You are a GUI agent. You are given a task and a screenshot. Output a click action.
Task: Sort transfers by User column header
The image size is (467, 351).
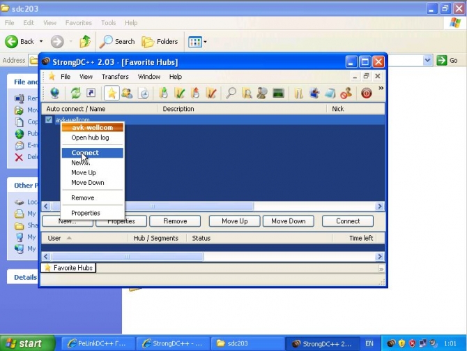click(x=84, y=238)
